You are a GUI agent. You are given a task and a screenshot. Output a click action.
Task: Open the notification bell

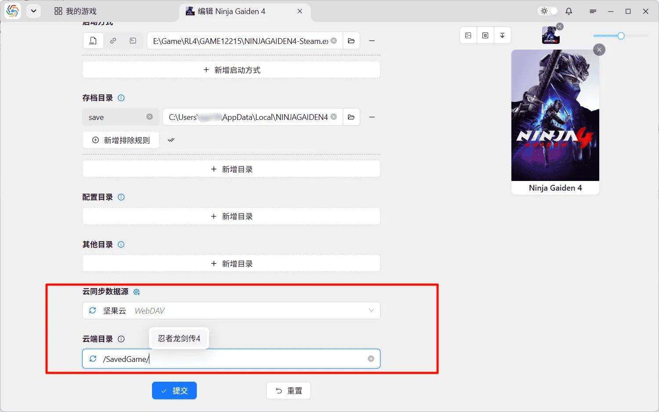pos(568,11)
